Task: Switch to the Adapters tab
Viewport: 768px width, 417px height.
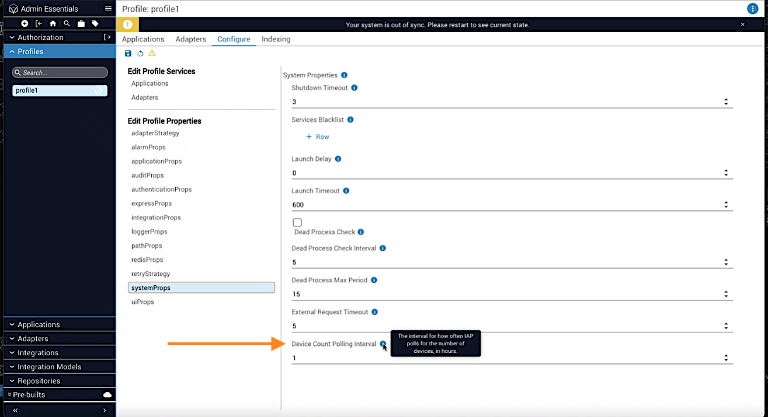Action: point(190,39)
